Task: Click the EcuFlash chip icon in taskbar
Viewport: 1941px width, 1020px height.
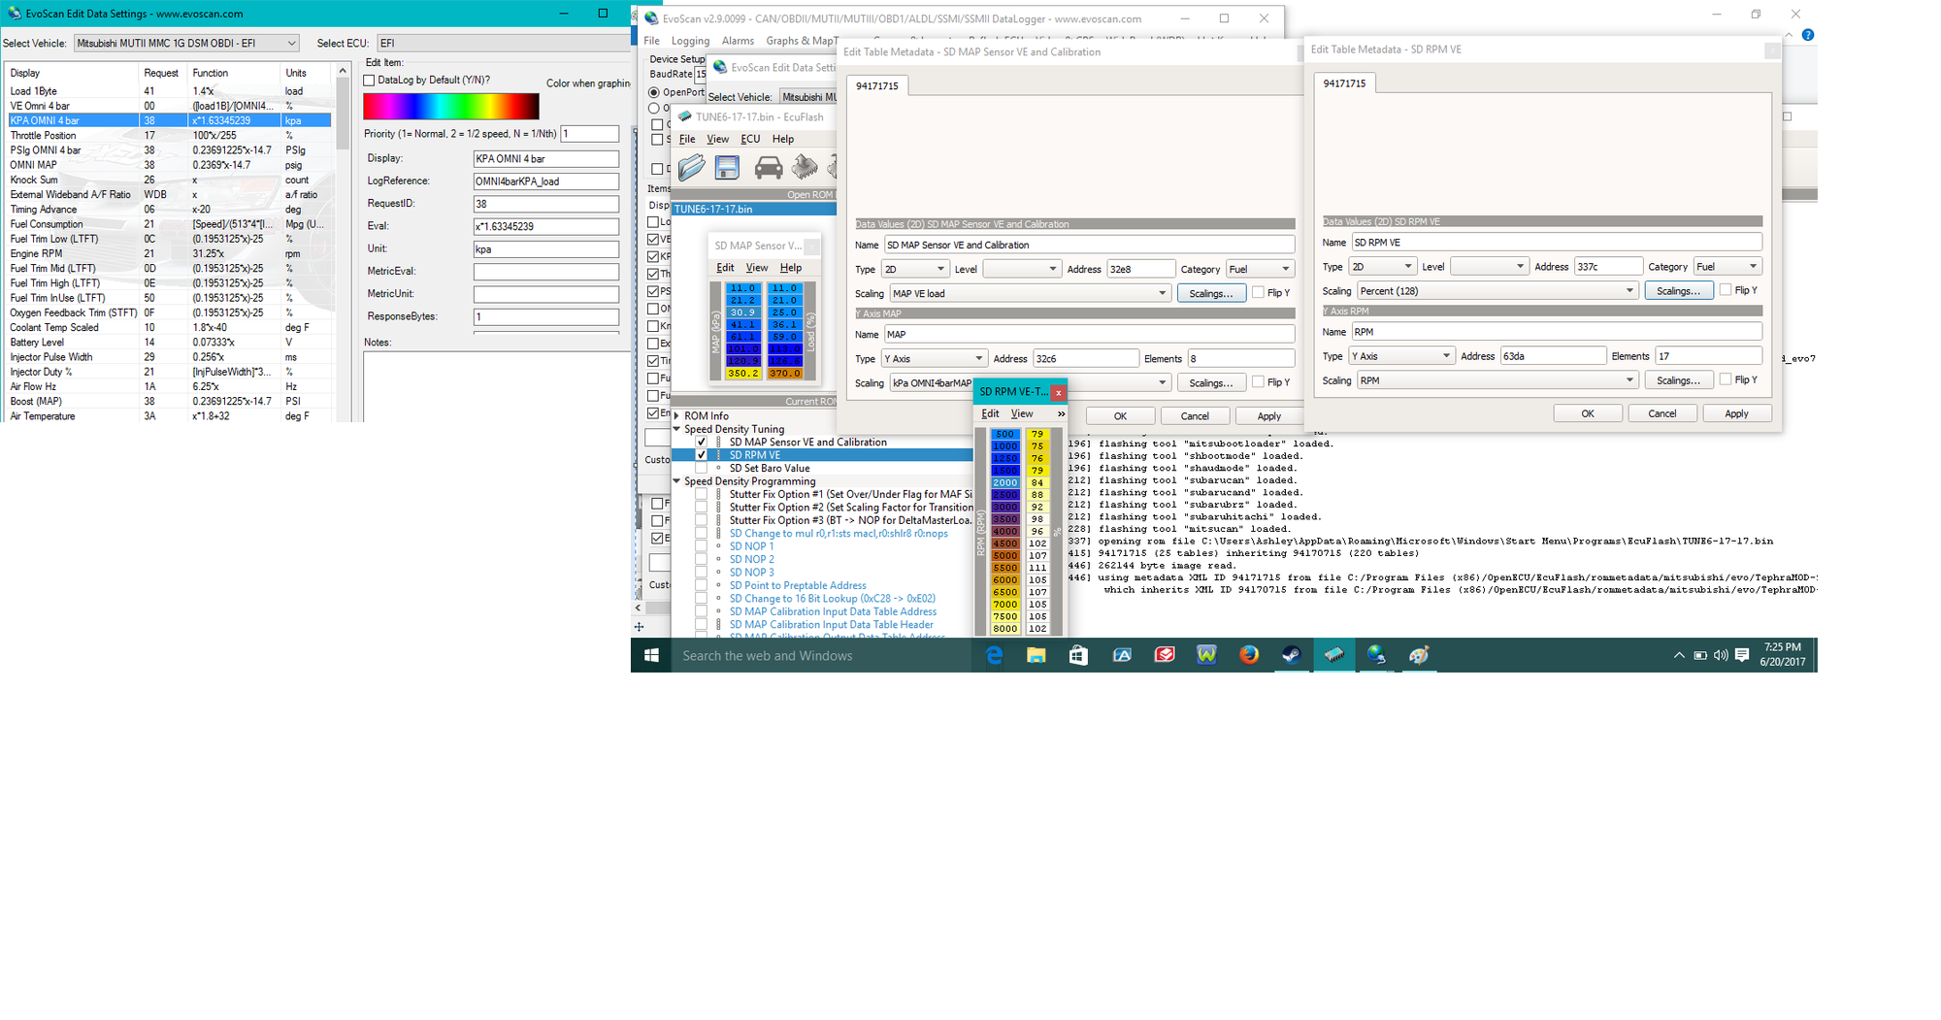Action: click(1333, 655)
